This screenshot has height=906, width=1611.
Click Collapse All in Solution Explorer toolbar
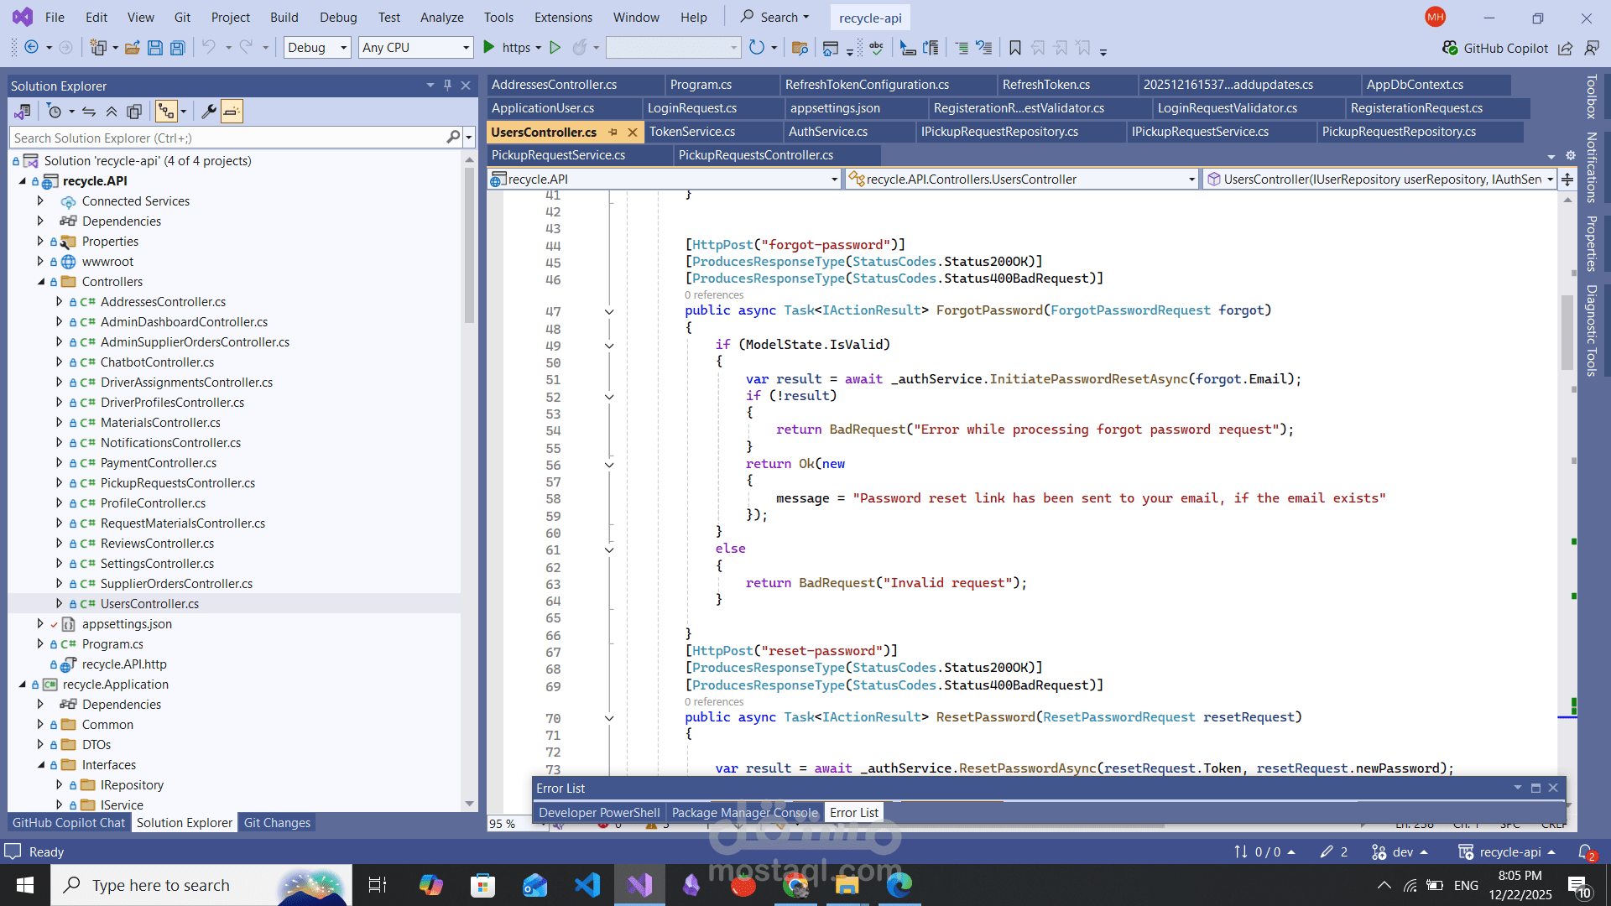click(112, 111)
